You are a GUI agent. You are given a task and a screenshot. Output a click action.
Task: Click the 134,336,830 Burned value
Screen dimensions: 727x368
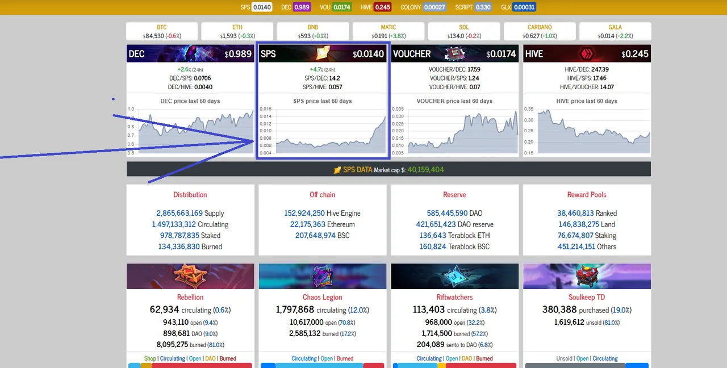(178, 246)
